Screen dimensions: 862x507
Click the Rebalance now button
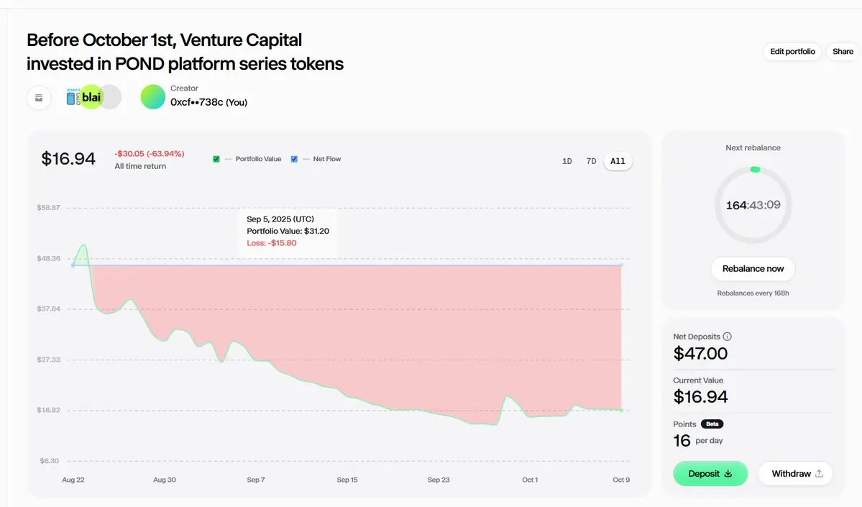[x=753, y=269]
